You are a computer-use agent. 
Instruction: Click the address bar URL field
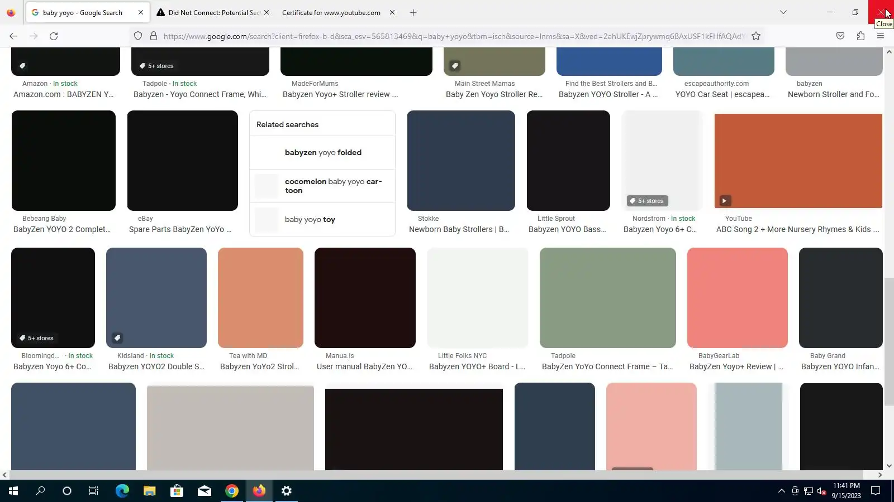(454, 36)
